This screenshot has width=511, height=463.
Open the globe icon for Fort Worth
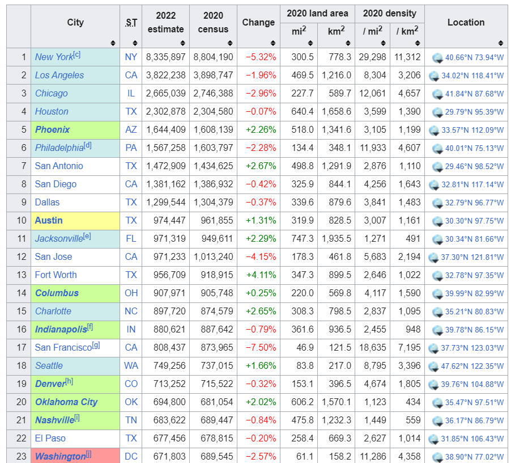point(437,276)
